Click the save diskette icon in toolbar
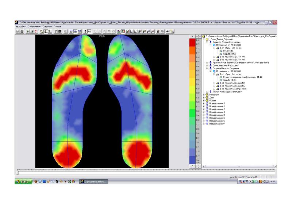 tap(17, 32)
